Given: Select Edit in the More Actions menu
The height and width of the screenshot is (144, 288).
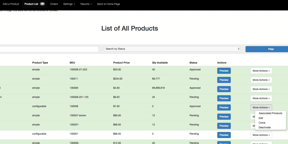Looking at the screenshot, I should tap(261, 118).
